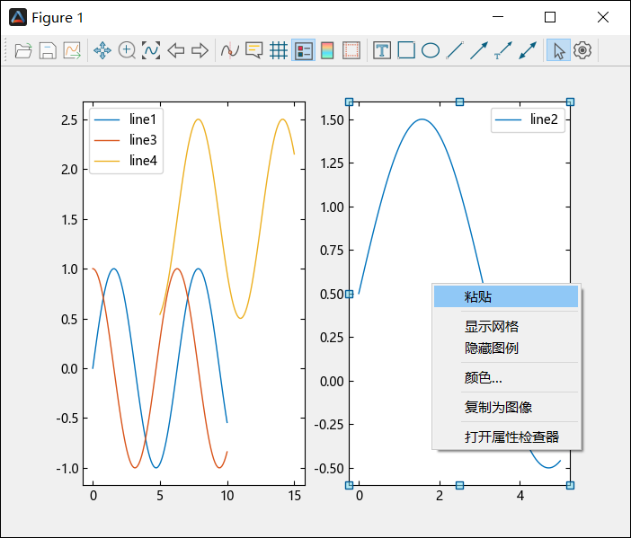Select the ellipse drawing tool
The width and height of the screenshot is (631, 538).
click(431, 51)
